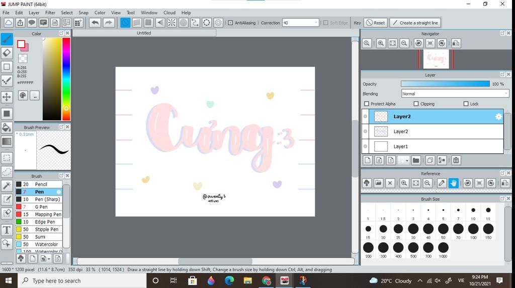
Task: Select the Brush tool in left toolbar
Action: click(x=7, y=39)
